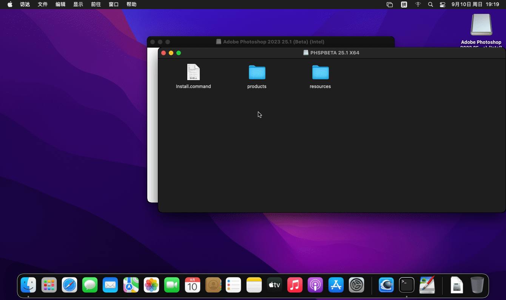
Task: Zoom the PHSPBETA 25.1 X64 window with the green button
Action: click(179, 53)
